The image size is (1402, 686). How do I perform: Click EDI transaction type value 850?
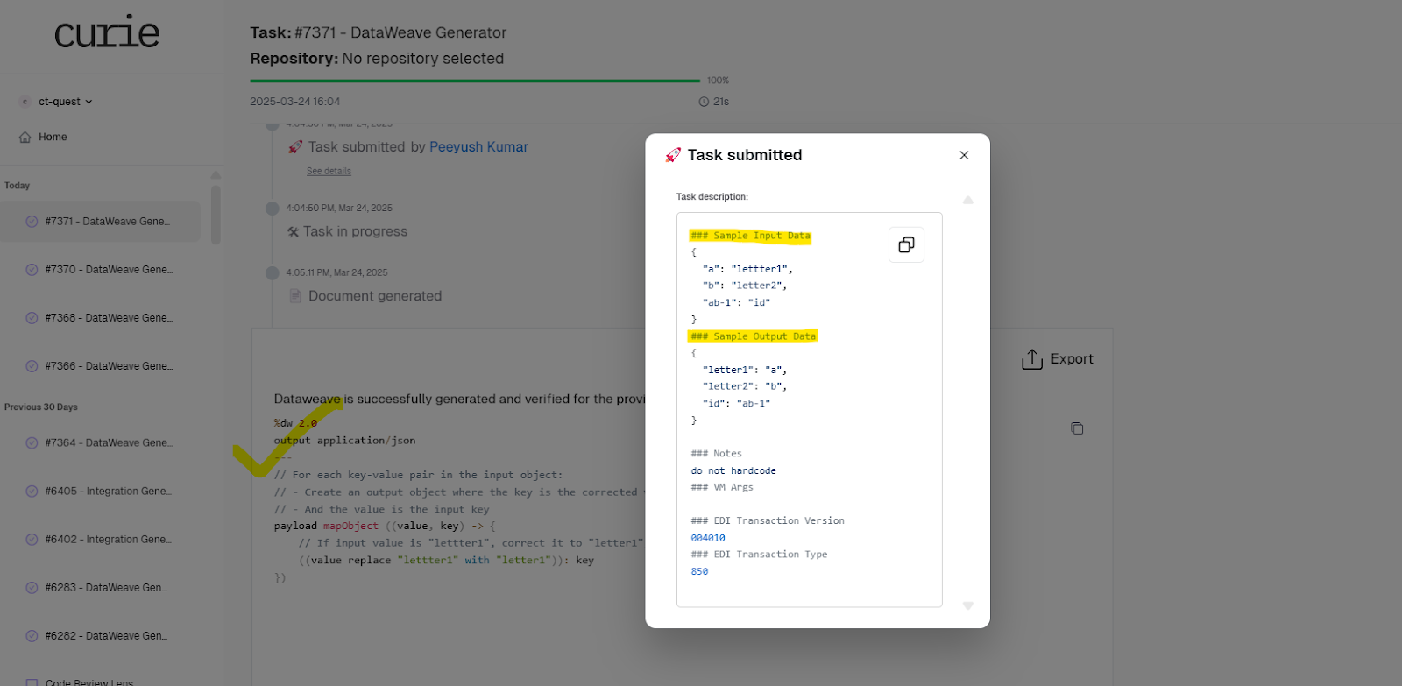tap(699, 571)
